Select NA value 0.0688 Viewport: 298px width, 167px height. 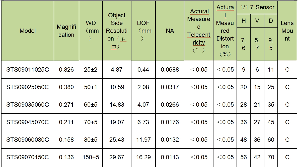[x=170, y=70]
